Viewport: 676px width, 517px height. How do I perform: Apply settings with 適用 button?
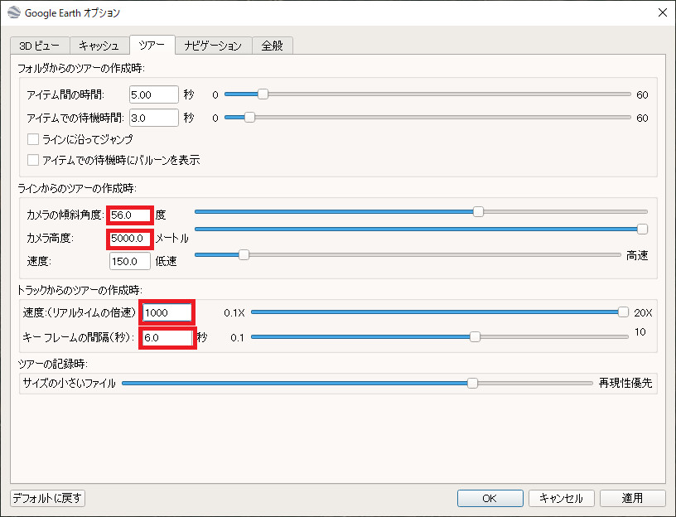(632, 499)
